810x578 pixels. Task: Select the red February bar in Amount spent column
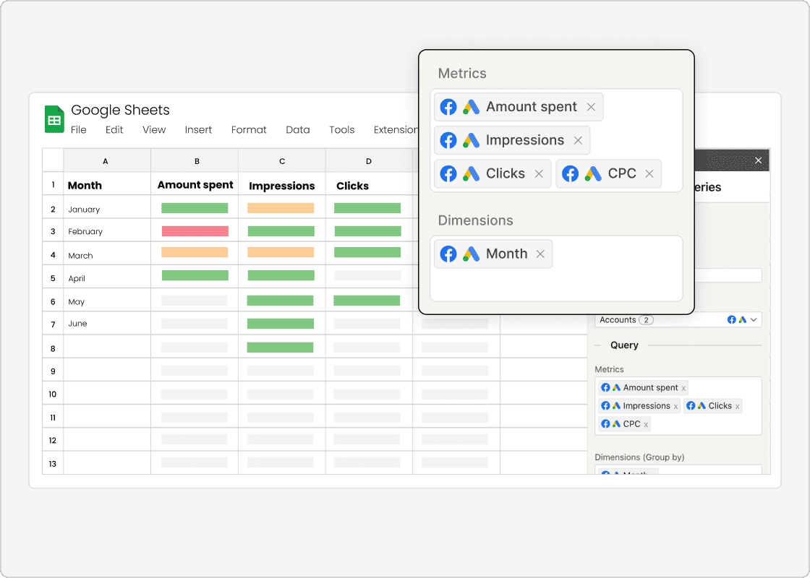[x=195, y=230]
